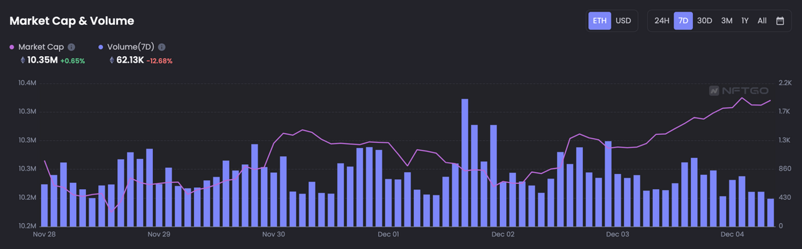Click the 0 right axis label
The height and width of the screenshot is (249, 802).
tap(781, 226)
